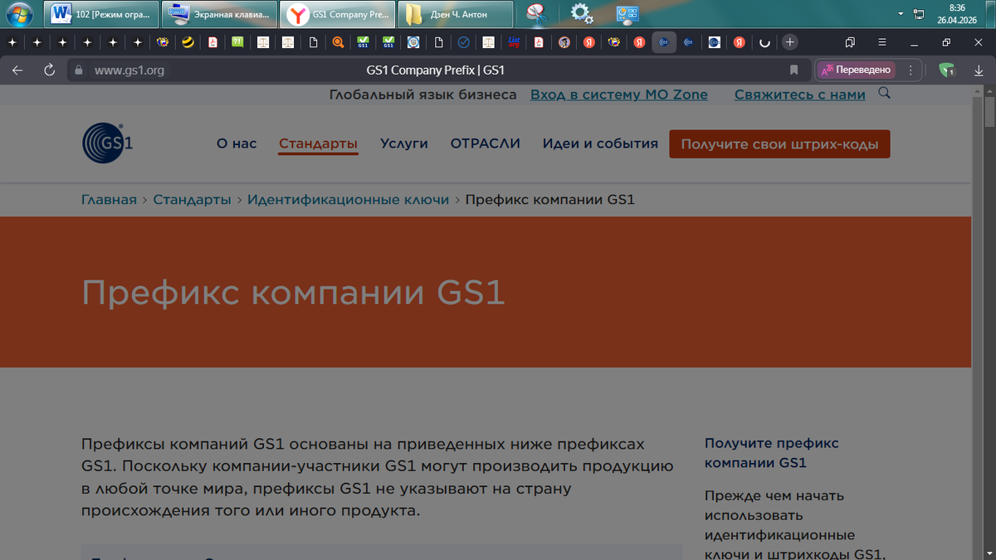Switch to the green '?!' browser tab
The height and width of the screenshot is (560, 996).
pos(237,41)
